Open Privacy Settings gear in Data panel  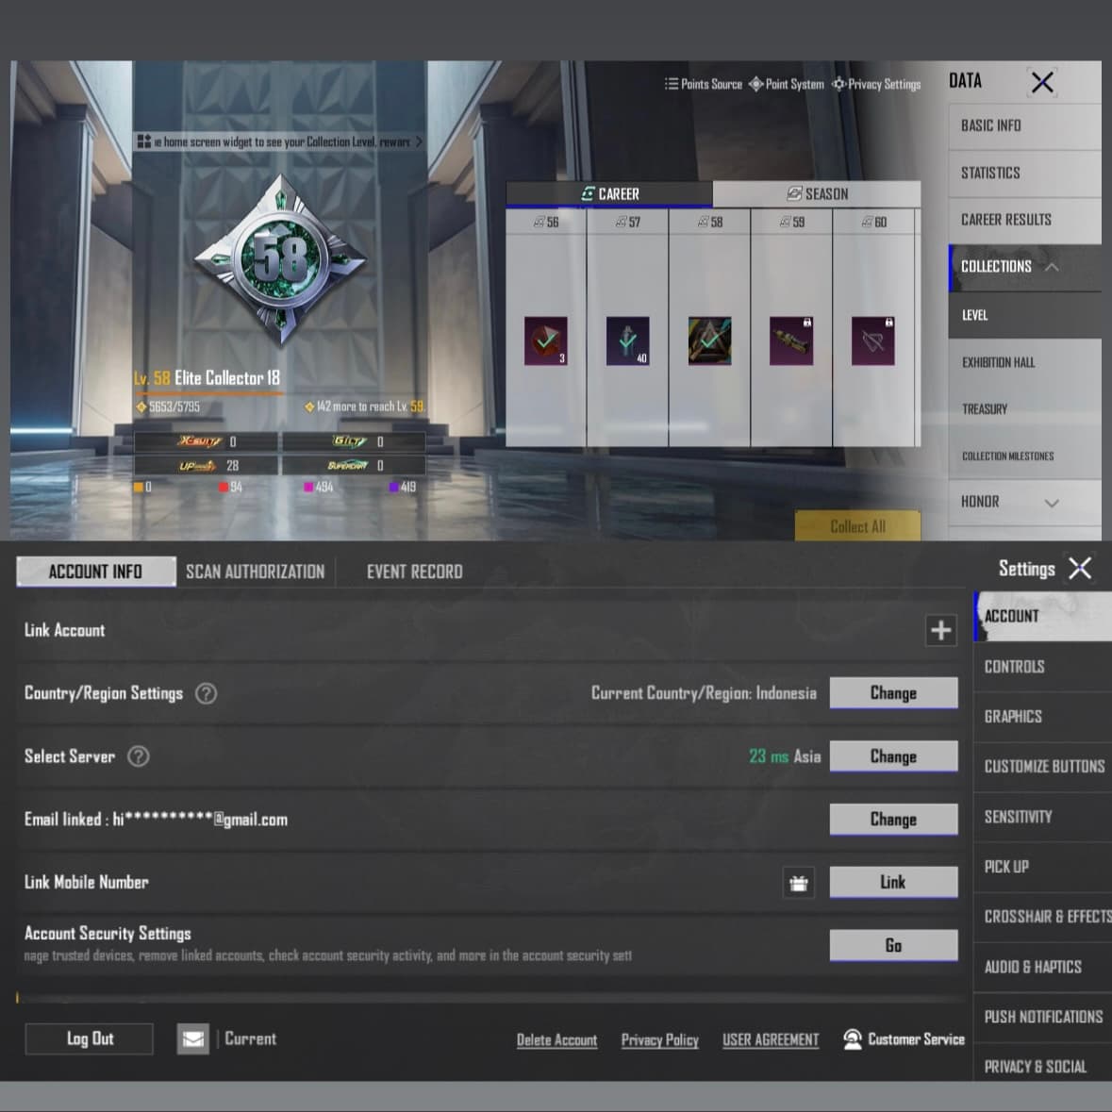(x=839, y=84)
